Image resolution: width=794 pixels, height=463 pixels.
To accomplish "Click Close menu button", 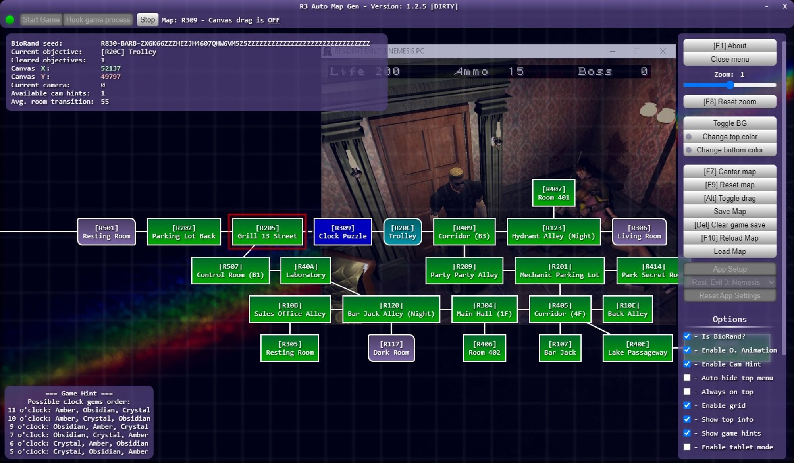I will [730, 59].
